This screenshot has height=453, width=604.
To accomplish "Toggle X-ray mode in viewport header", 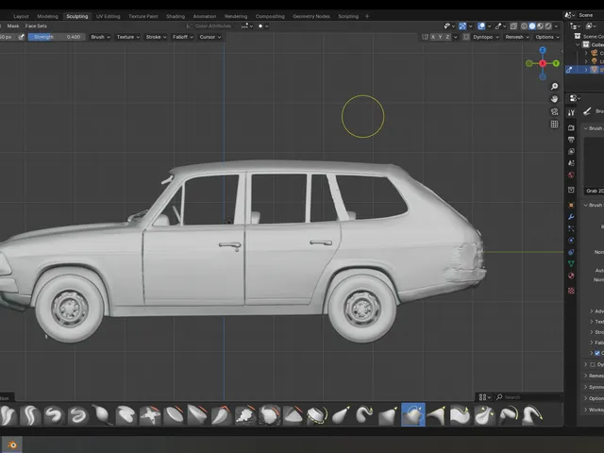I will (513, 26).
